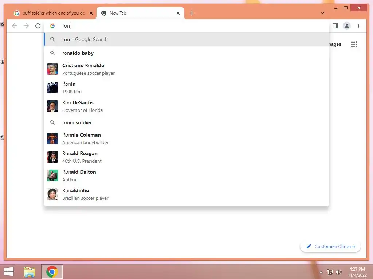Open the network tray icon

(x=330, y=272)
